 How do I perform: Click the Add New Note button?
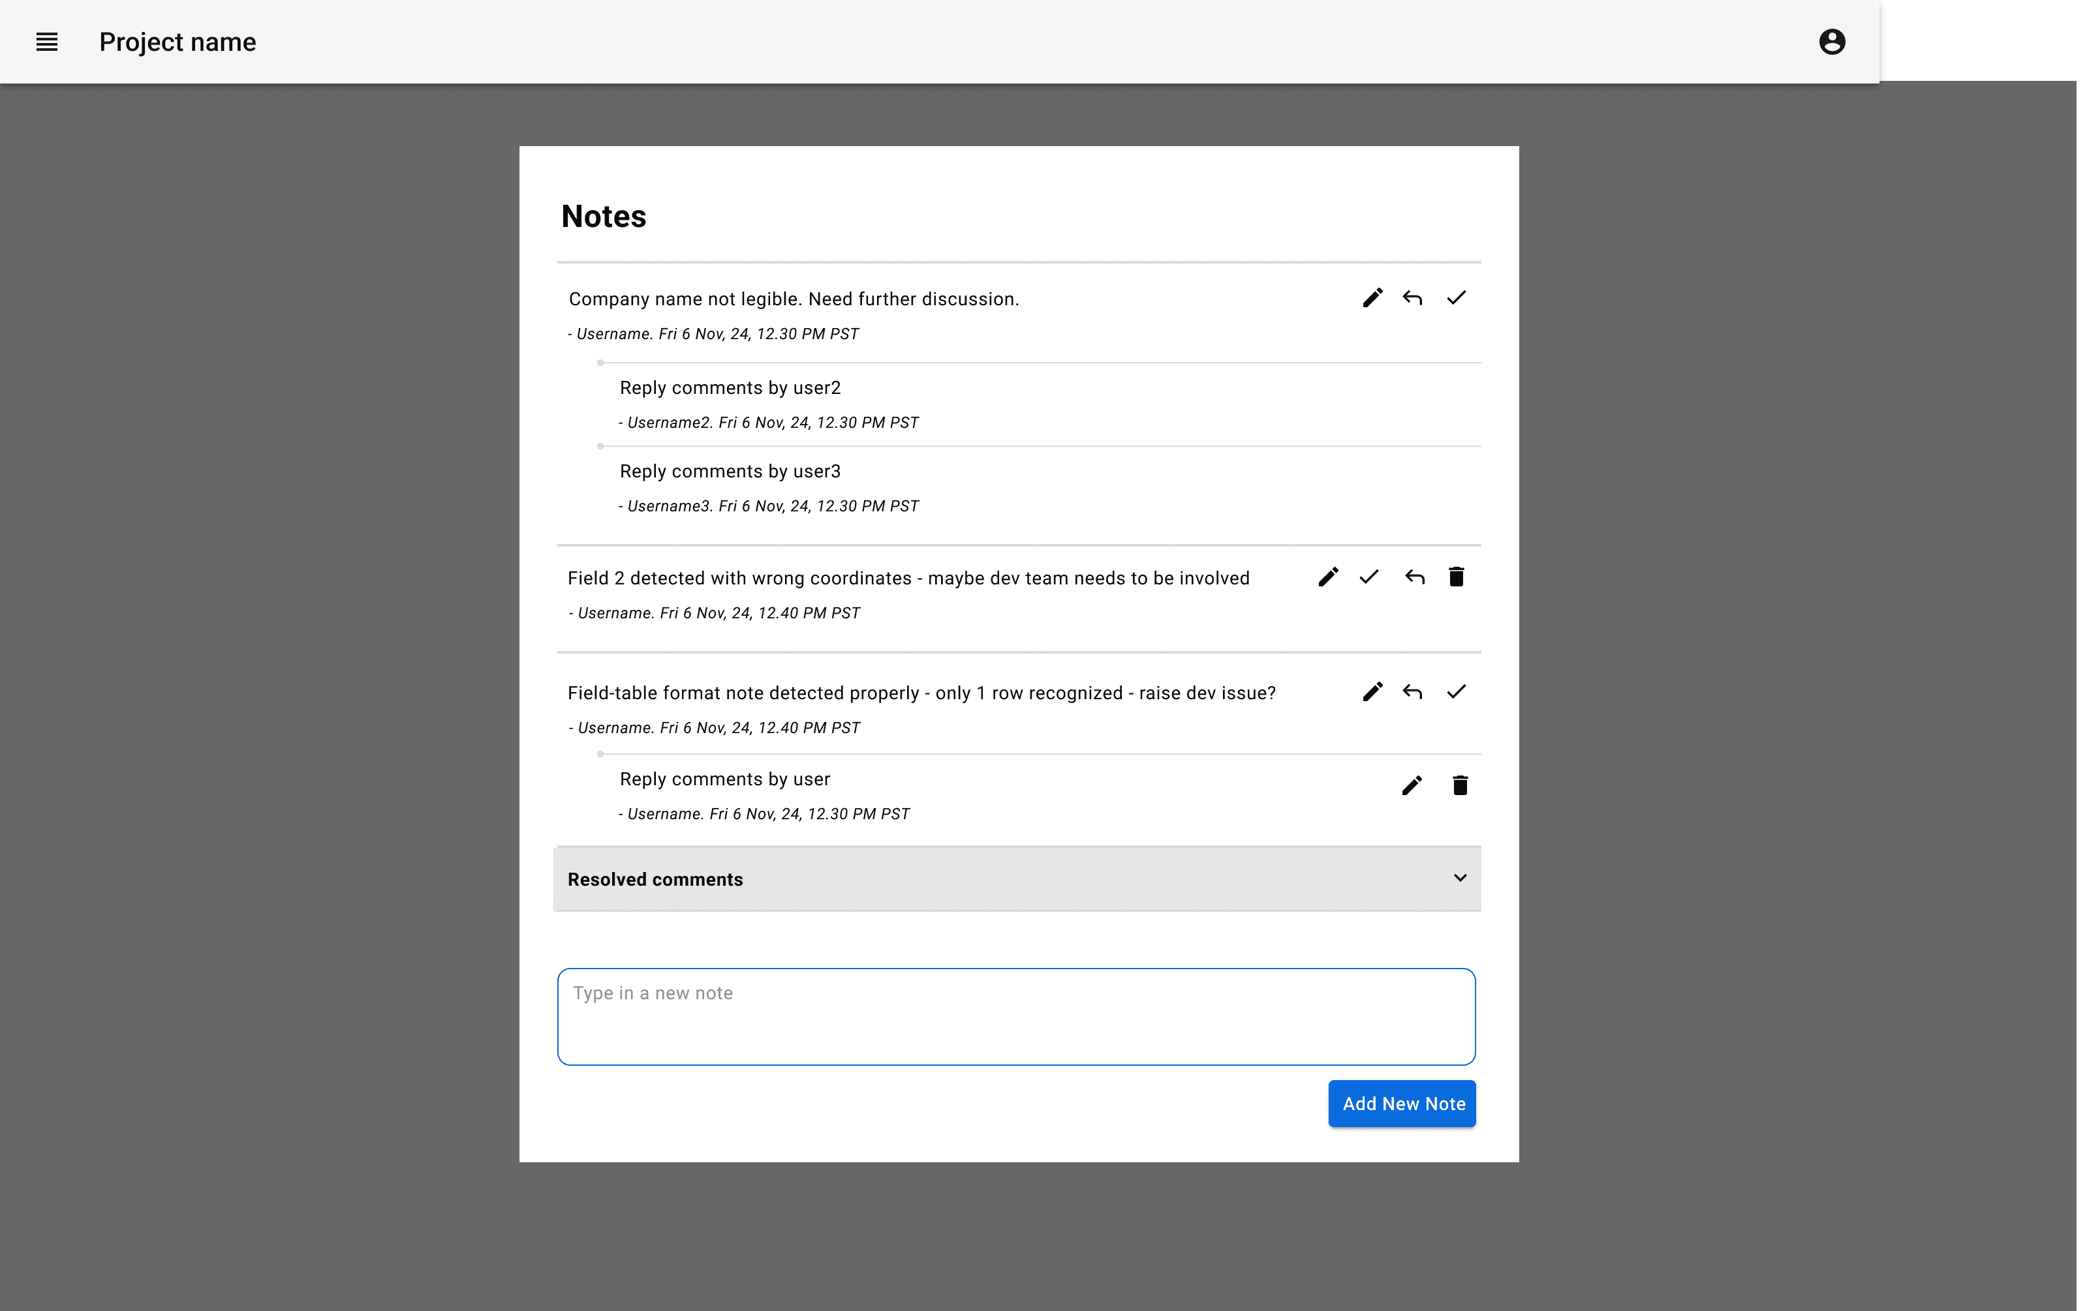(x=1401, y=1104)
